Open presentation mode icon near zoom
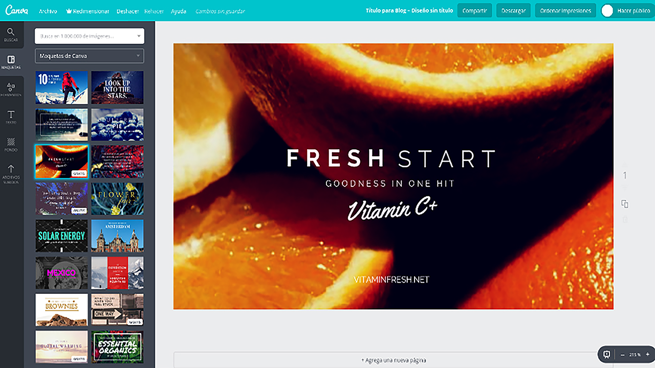The height and width of the screenshot is (368, 655). click(606, 354)
